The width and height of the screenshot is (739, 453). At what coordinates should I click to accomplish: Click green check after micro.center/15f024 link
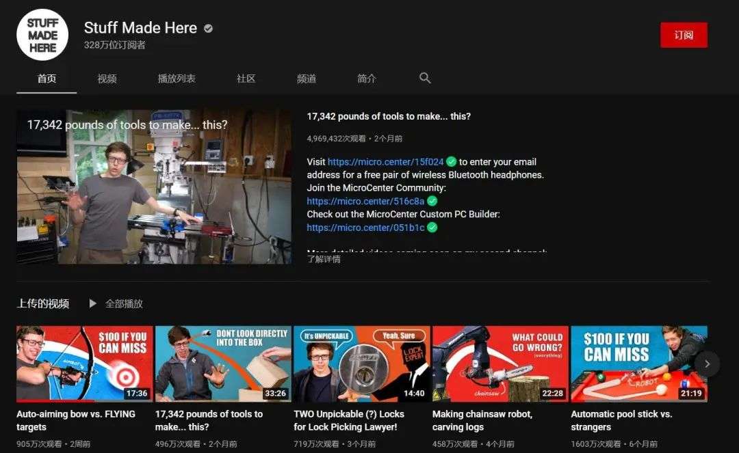pos(451,162)
